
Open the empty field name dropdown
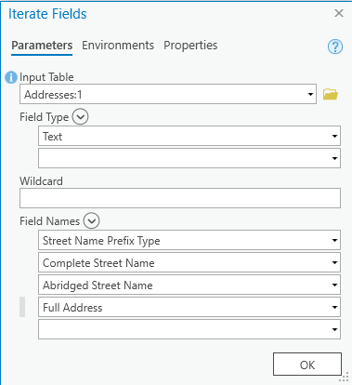pyautogui.click(x=334, y=329)
